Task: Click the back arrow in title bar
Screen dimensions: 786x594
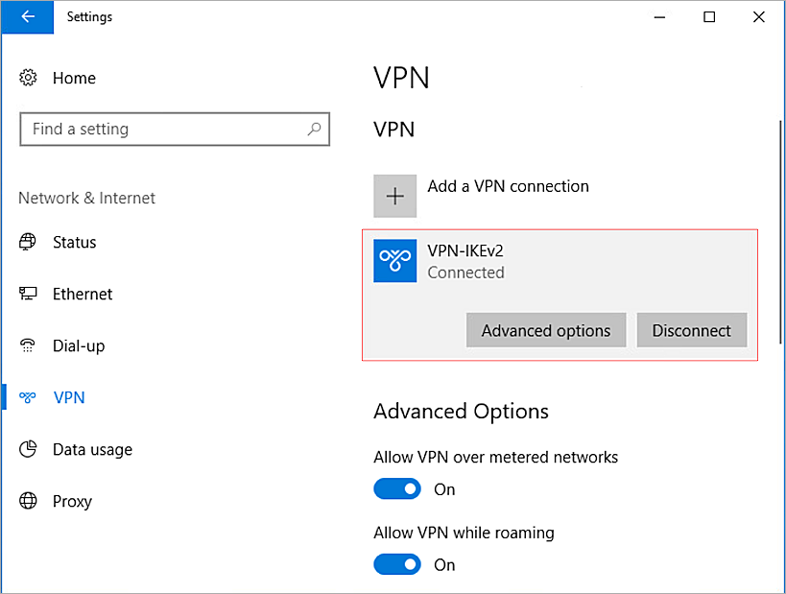Action: click(x=27, y=17)
